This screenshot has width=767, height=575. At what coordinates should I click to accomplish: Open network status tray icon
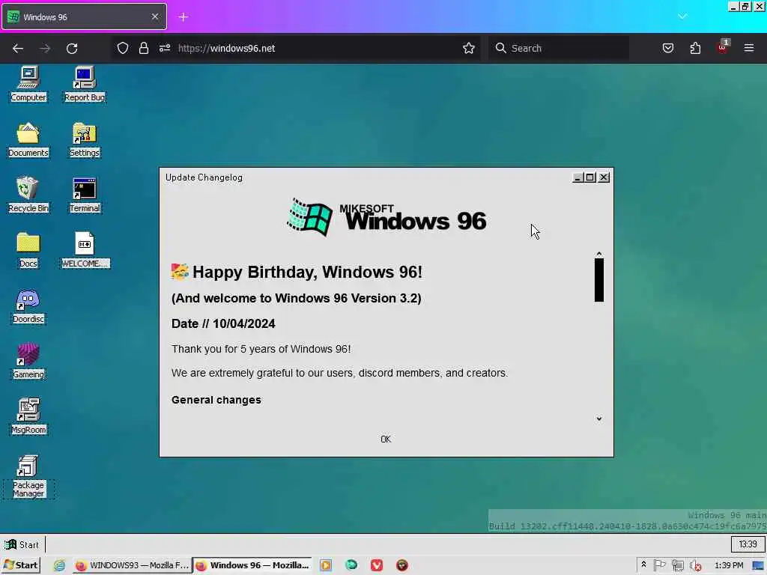coord(677,565)
